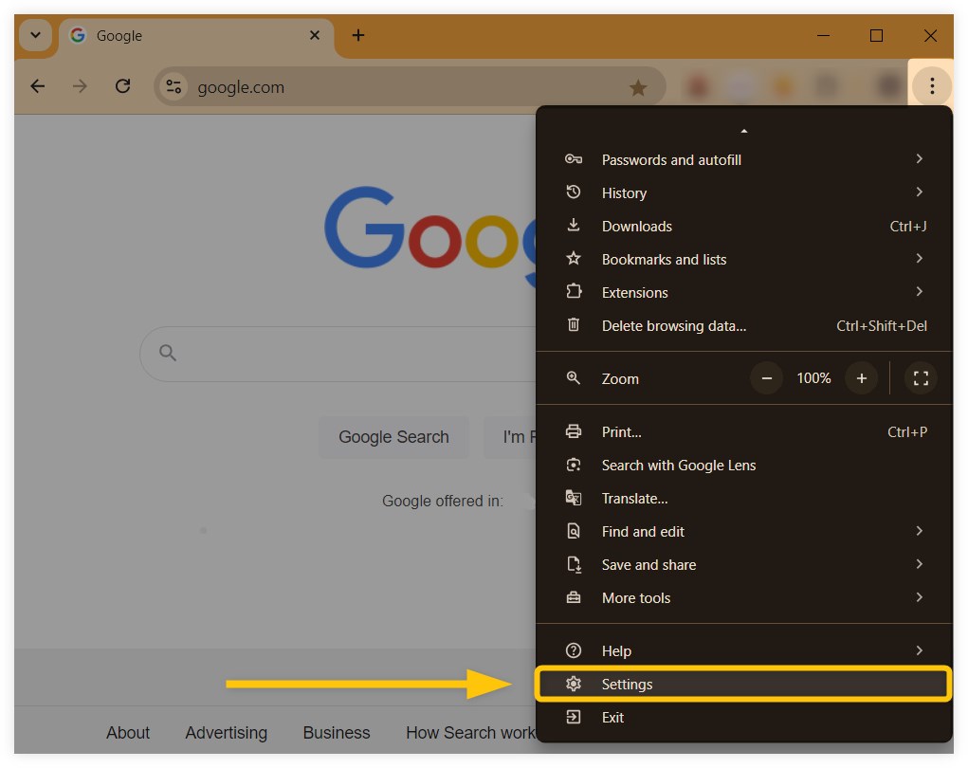The image size is (968, 768).
Task: Expand Extensions submenu arrow
Action: tap(920, 291)
